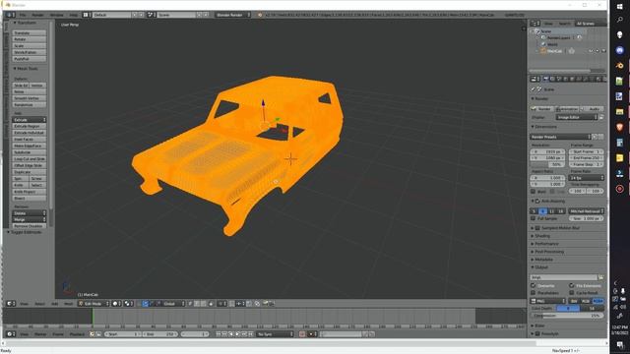
Task: Click the Subdivide mesh tool button
Action: coord(29,152)
